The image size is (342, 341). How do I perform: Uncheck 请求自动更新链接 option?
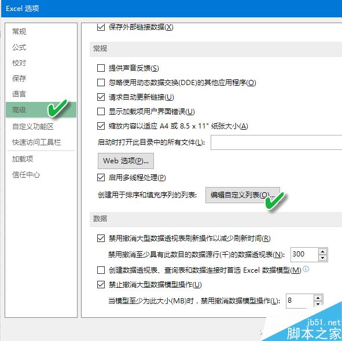pos(101,97)
